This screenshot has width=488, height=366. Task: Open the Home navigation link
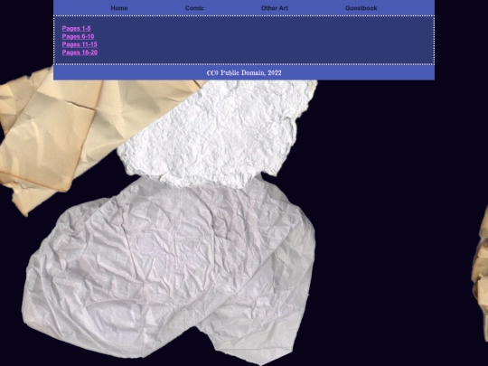point(119,8)
